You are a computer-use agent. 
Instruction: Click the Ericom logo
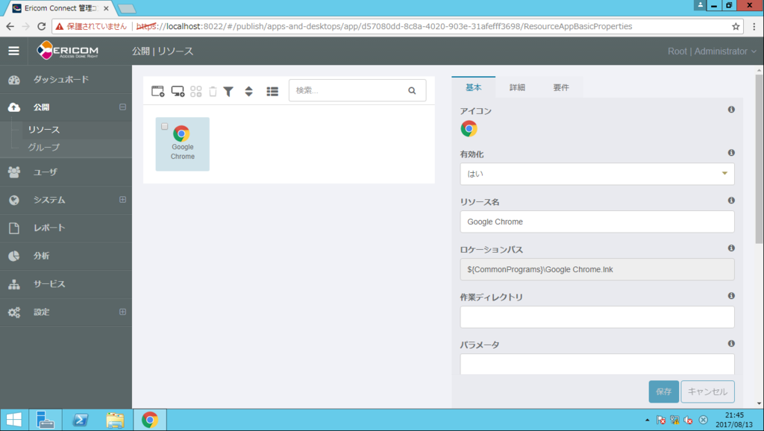coord(68,50)
